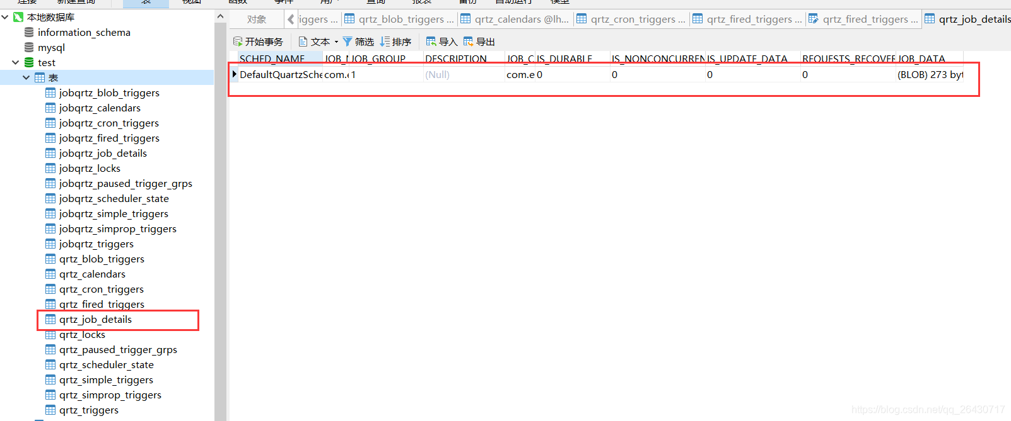Image resolution: width=1011 pixels, height=421 pixels.
Task: Open the jobqrtz_cron_triggers table
Action: click(x=109, y=123)
